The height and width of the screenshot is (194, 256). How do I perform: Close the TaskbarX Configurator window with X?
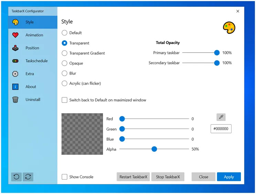(x=238, y=11)
